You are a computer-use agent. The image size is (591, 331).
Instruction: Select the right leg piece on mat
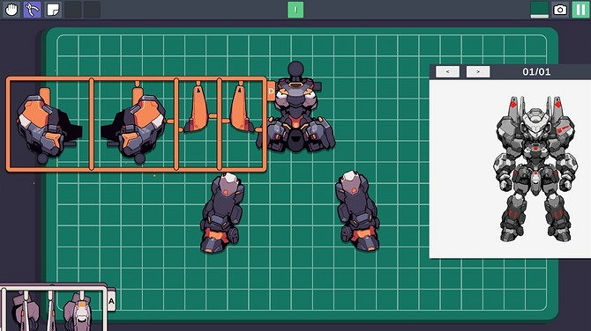pos(357,210)
